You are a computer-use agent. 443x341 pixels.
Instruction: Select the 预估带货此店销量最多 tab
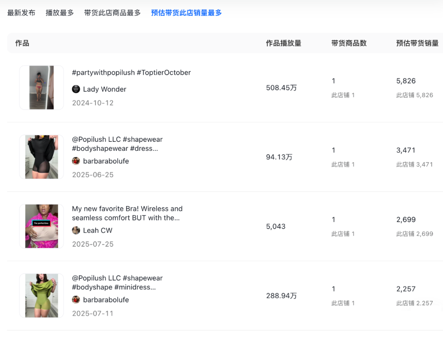[x=186, y=13]
